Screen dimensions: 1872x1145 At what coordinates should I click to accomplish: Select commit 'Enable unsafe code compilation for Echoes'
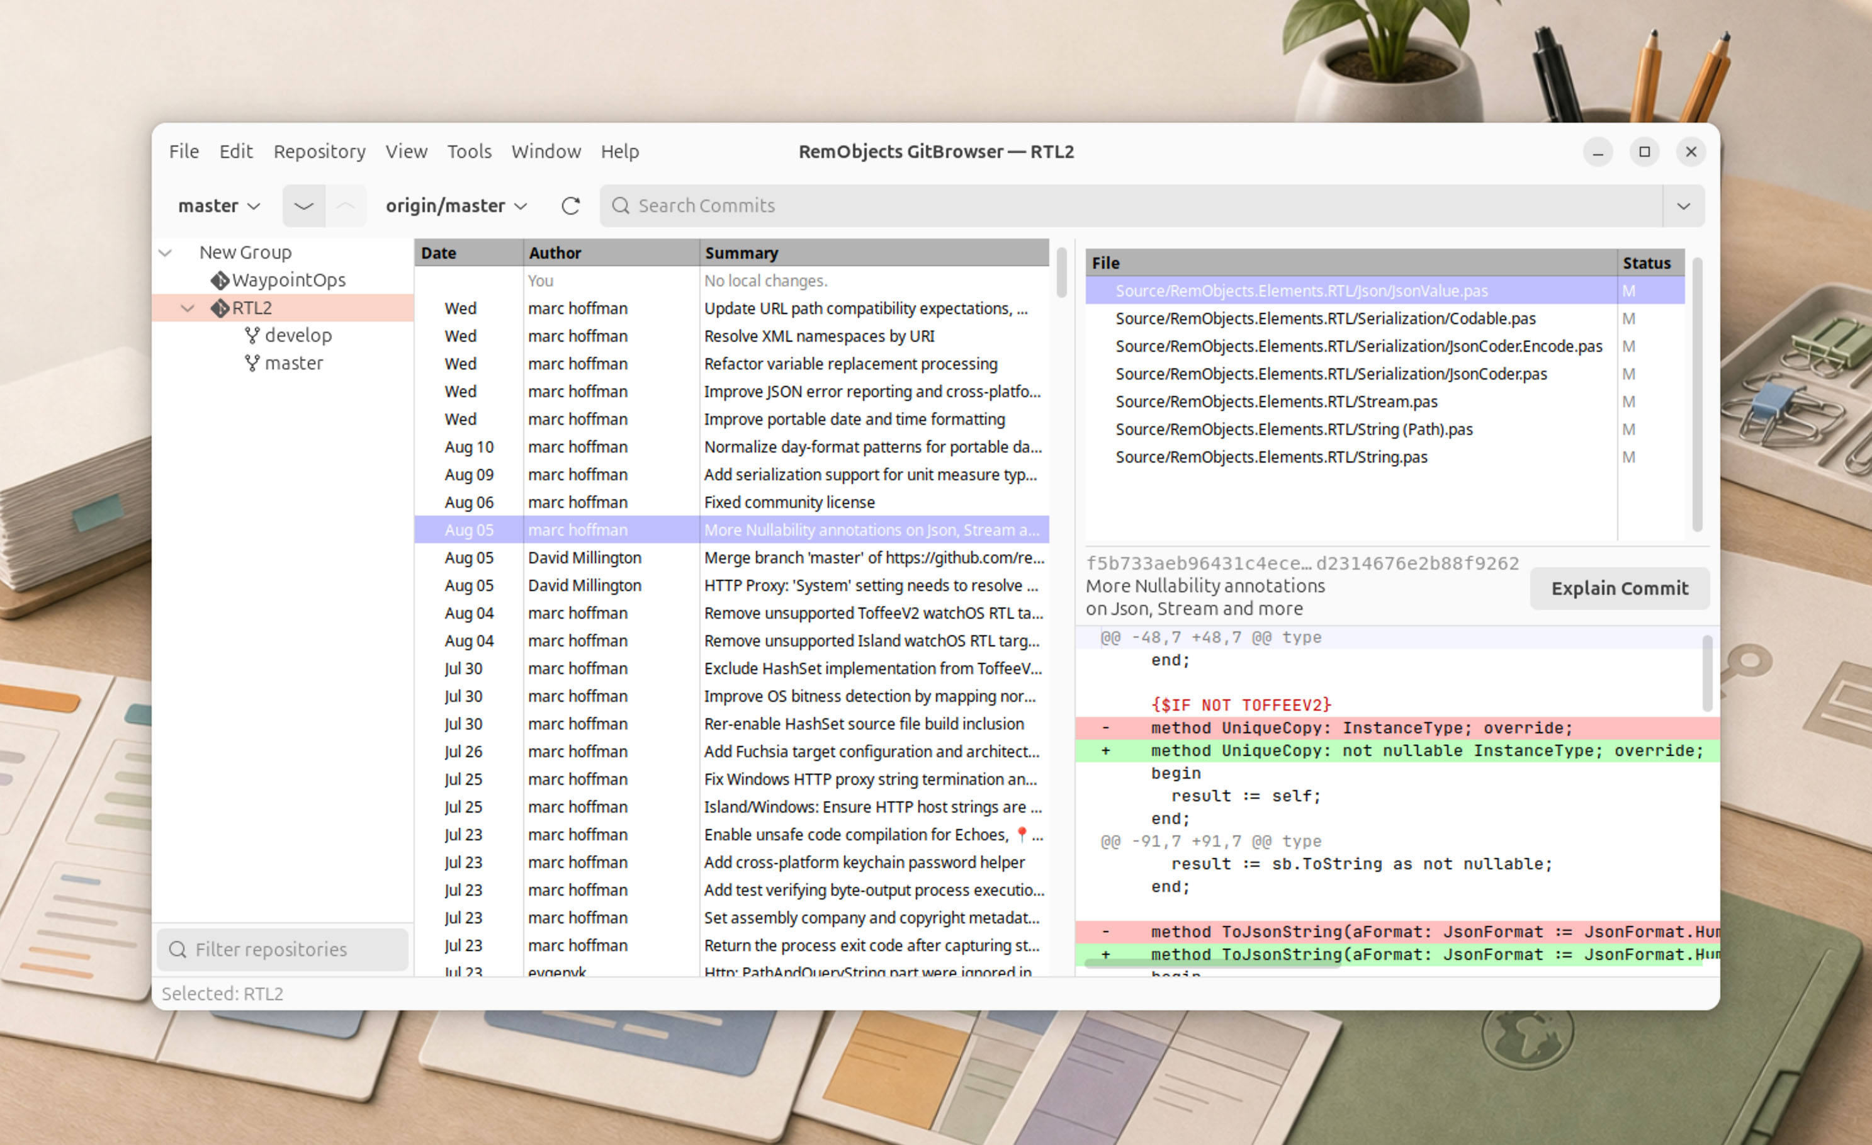[x=731, y=835]
